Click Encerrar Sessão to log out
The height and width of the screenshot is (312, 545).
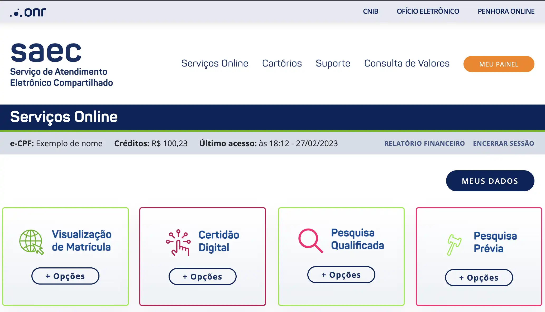(x=503, y=143)
